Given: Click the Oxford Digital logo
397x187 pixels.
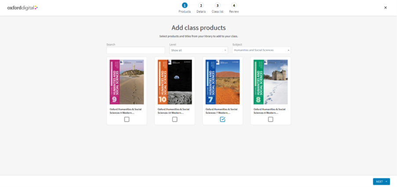Looking at the screenshot, I should [22, 7].
